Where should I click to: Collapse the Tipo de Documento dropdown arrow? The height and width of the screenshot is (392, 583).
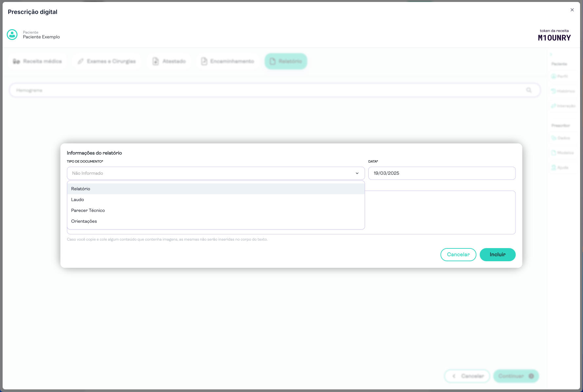tap(357, 173)
